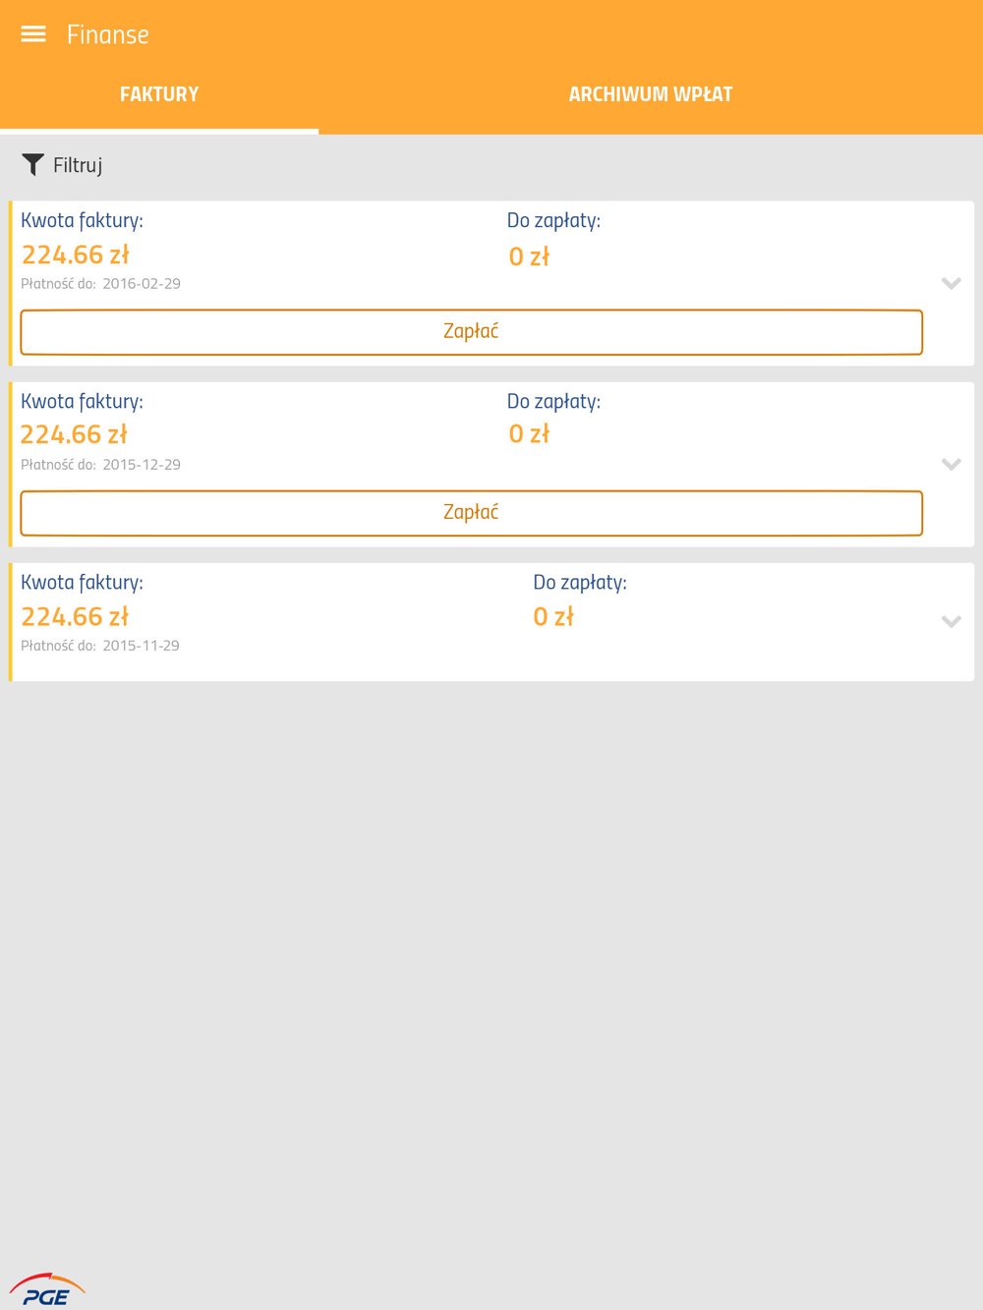Viewport: 983px width, 1310px height.
Task: Expand invoice due 2015-12-29 with chevron
Action: click(951, 464)
